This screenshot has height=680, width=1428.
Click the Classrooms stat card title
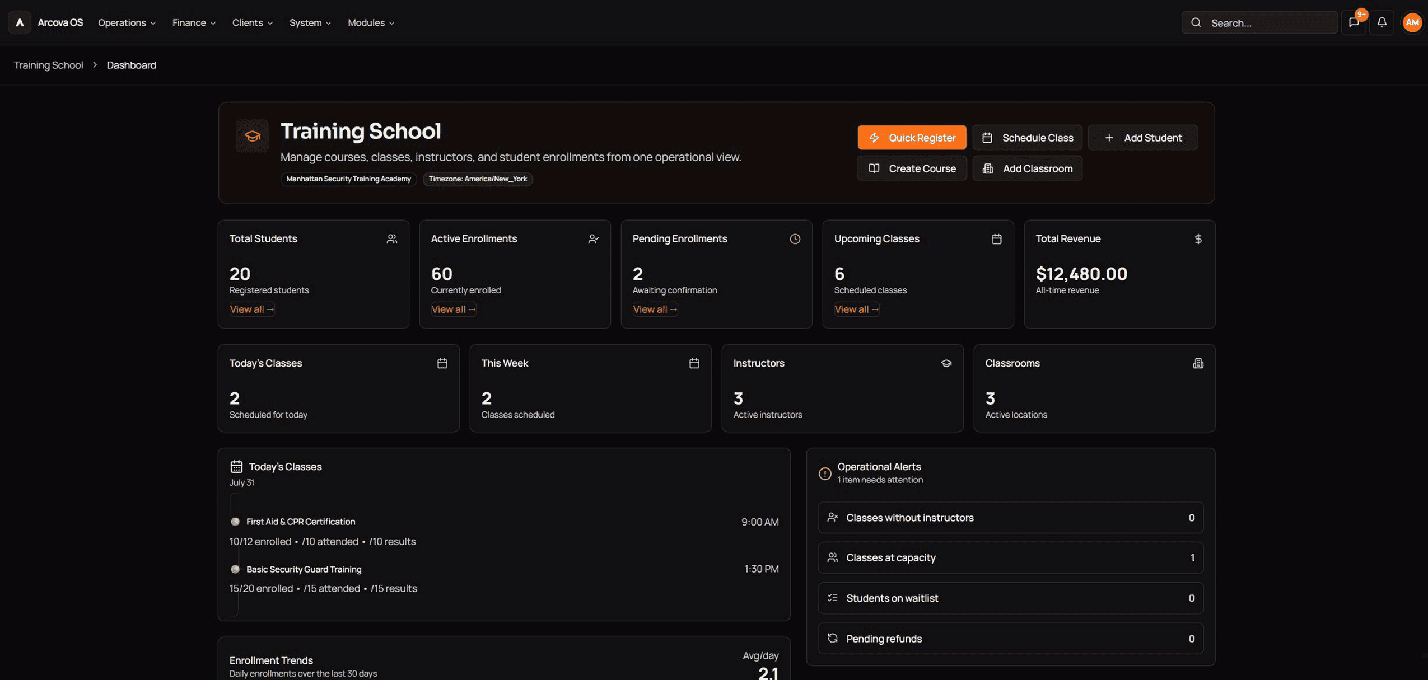(1012, 363)
